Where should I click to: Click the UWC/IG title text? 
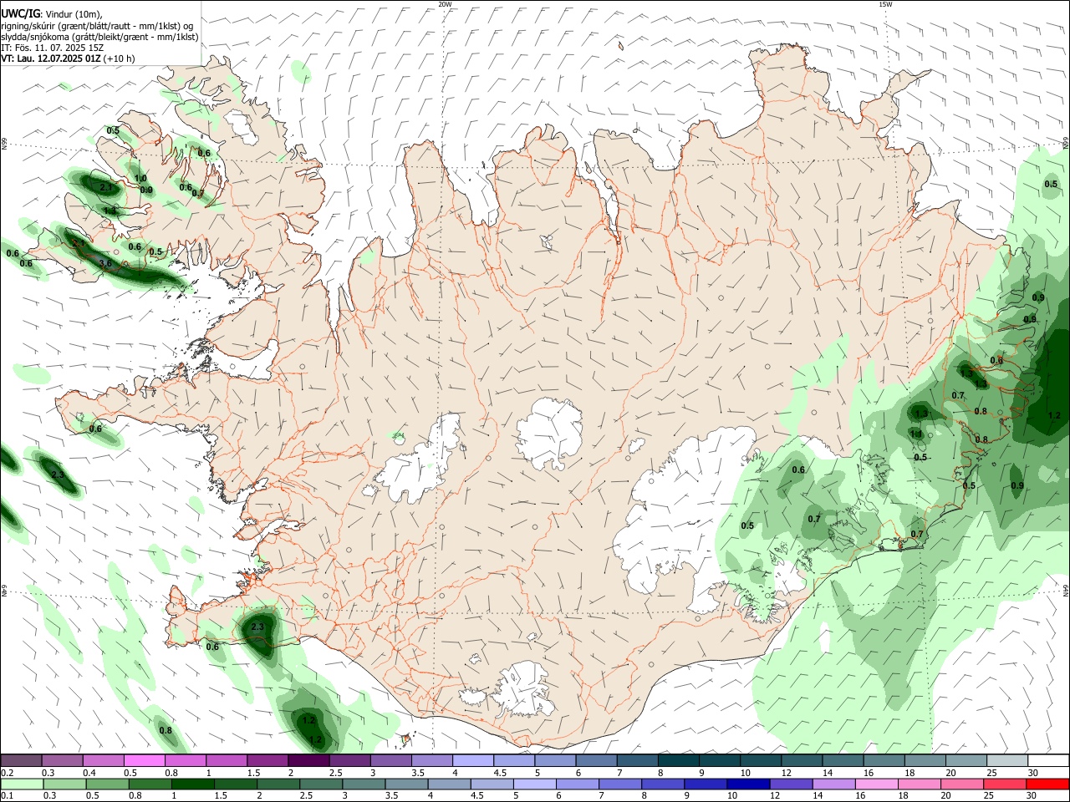click(19, 14)
